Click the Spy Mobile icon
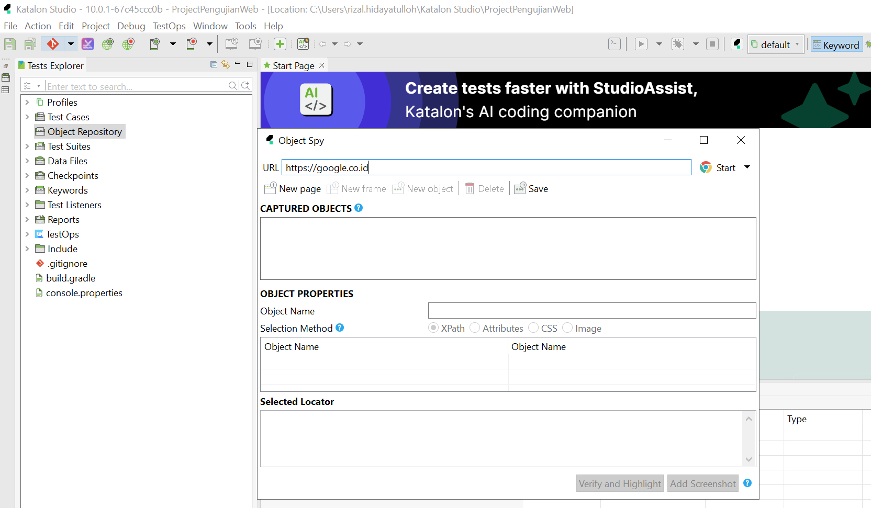Viewport: 871px width, 508px height. (154, 44)
